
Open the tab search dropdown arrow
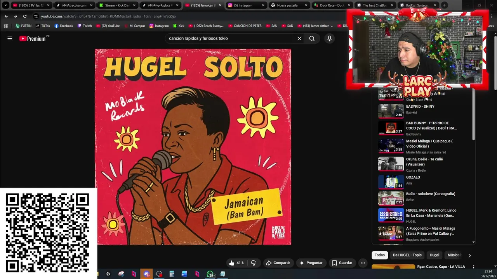(5, 5)
